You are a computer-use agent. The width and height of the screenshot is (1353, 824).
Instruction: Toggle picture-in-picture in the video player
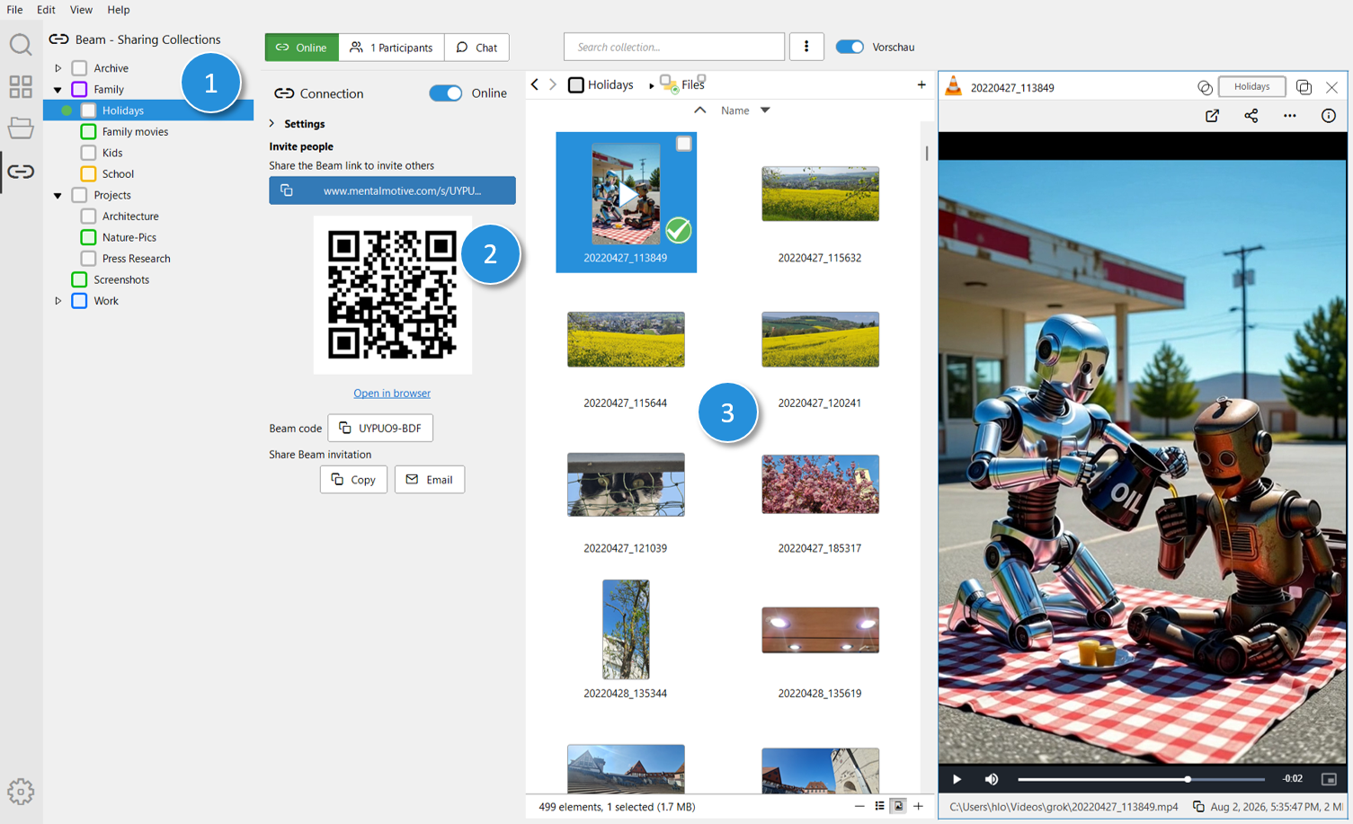click(x=1329, y=779)
